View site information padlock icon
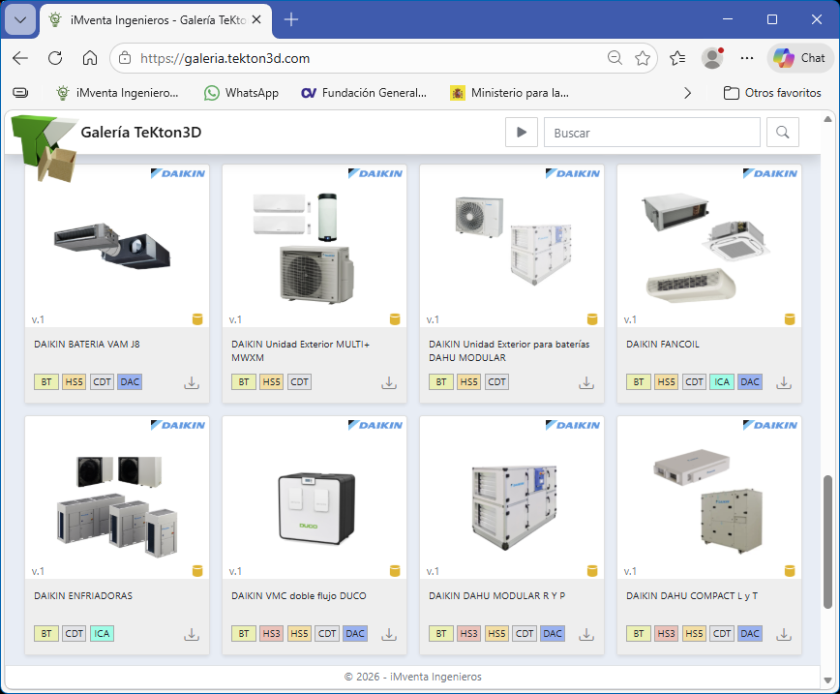Image resolution: width=840 pixels, height=694 pixels. tap(125, 58)
